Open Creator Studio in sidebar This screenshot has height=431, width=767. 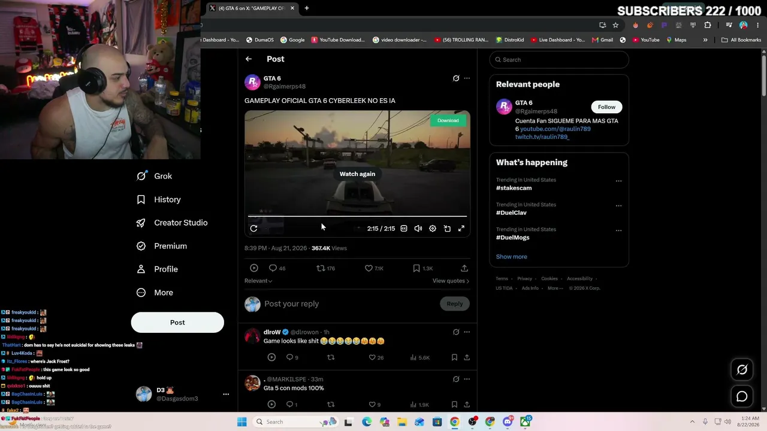pos(172,223)
